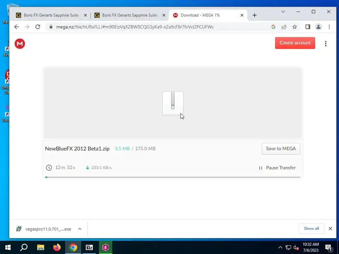Open the tab search dropdown chevron
This screenshot has width=339, height=254.
tap(283, 12)
